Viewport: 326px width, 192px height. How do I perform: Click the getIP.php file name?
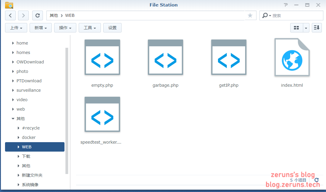[229, 85]
